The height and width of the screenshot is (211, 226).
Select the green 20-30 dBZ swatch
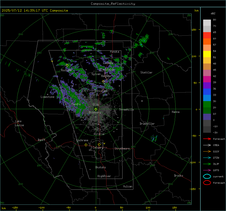tap(207, 104)
